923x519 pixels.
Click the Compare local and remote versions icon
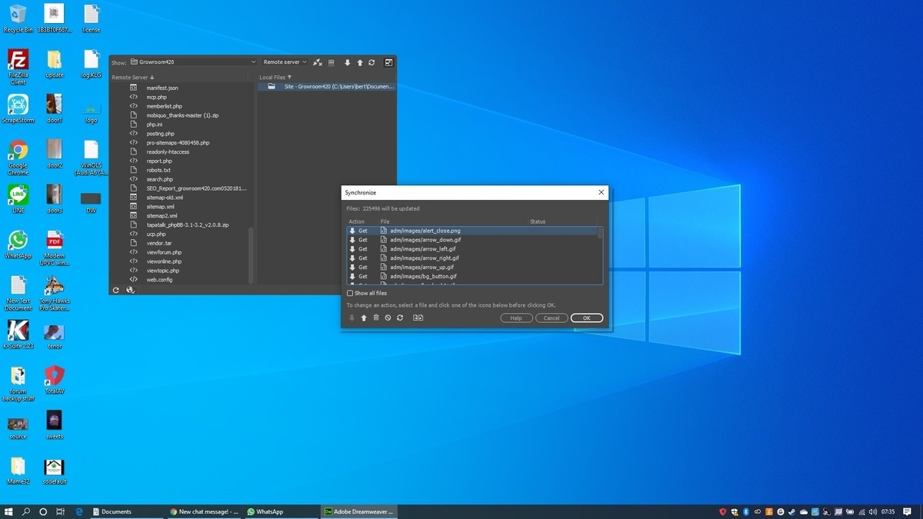[x=418, y=318]
